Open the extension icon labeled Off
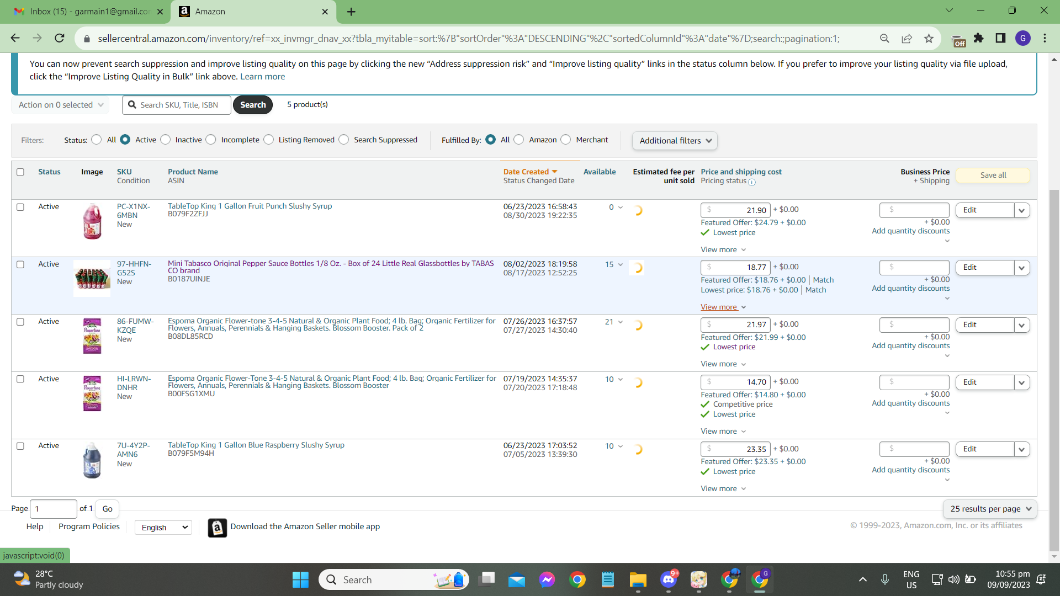 pos(959,40)
